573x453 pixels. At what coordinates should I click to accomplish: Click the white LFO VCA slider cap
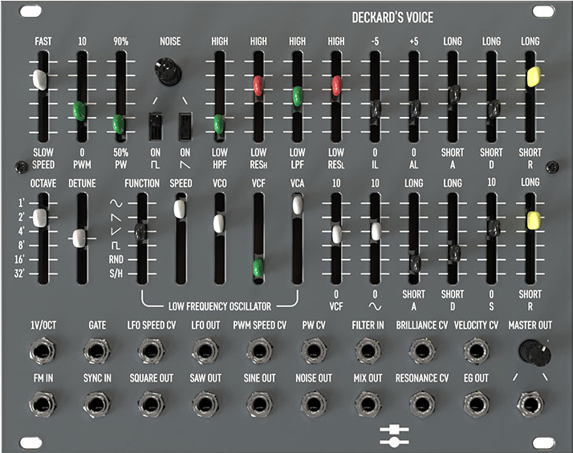[x=298, y=204]
